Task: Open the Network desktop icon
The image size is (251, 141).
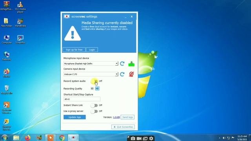Action: click(x=7, y=56)
